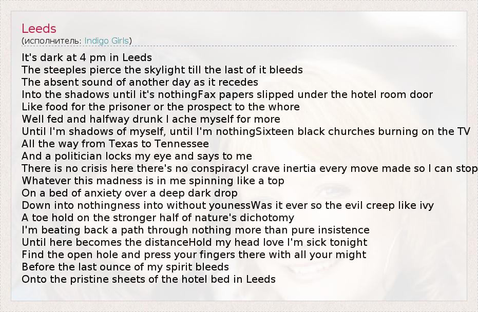Click the line starting "Down into nothingness"
The image size is (478, 312).
227,205
